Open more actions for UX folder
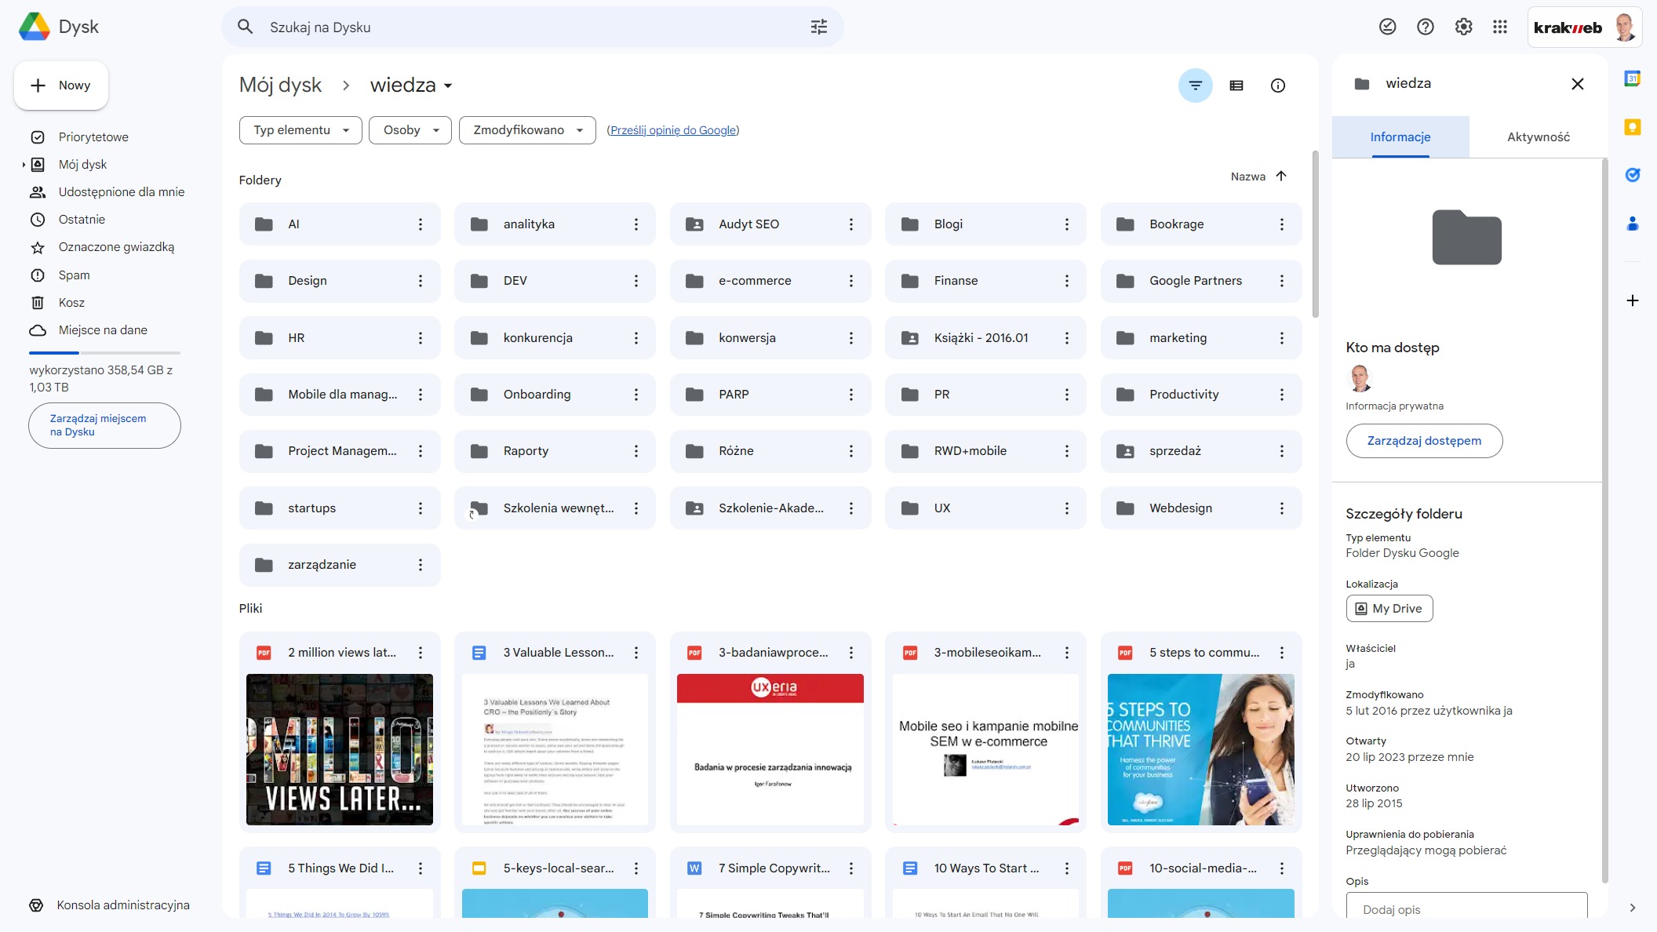1657x932 pixels. coord(1067,508)
